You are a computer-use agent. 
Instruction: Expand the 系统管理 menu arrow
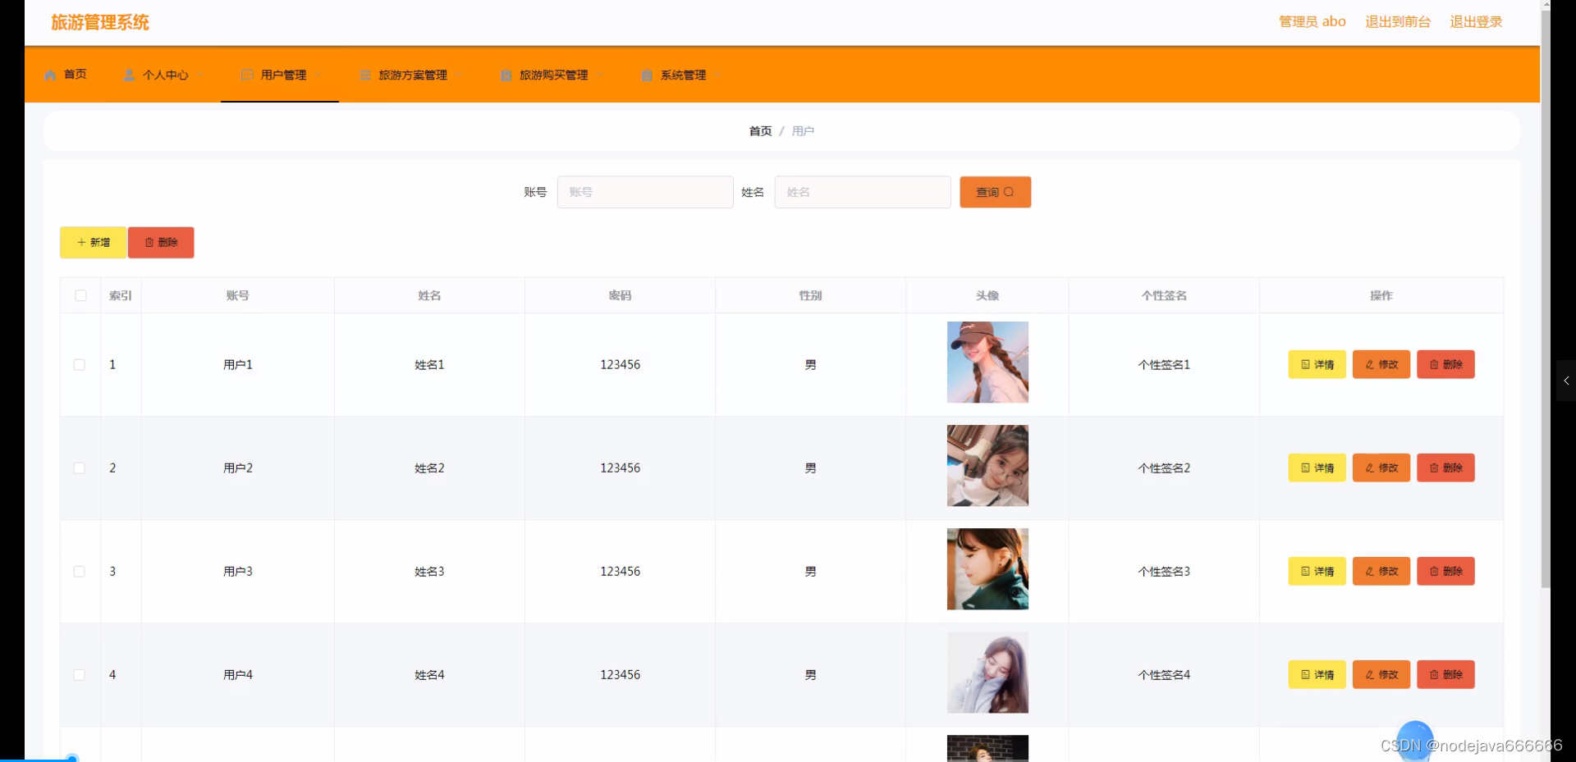(718, 75)
